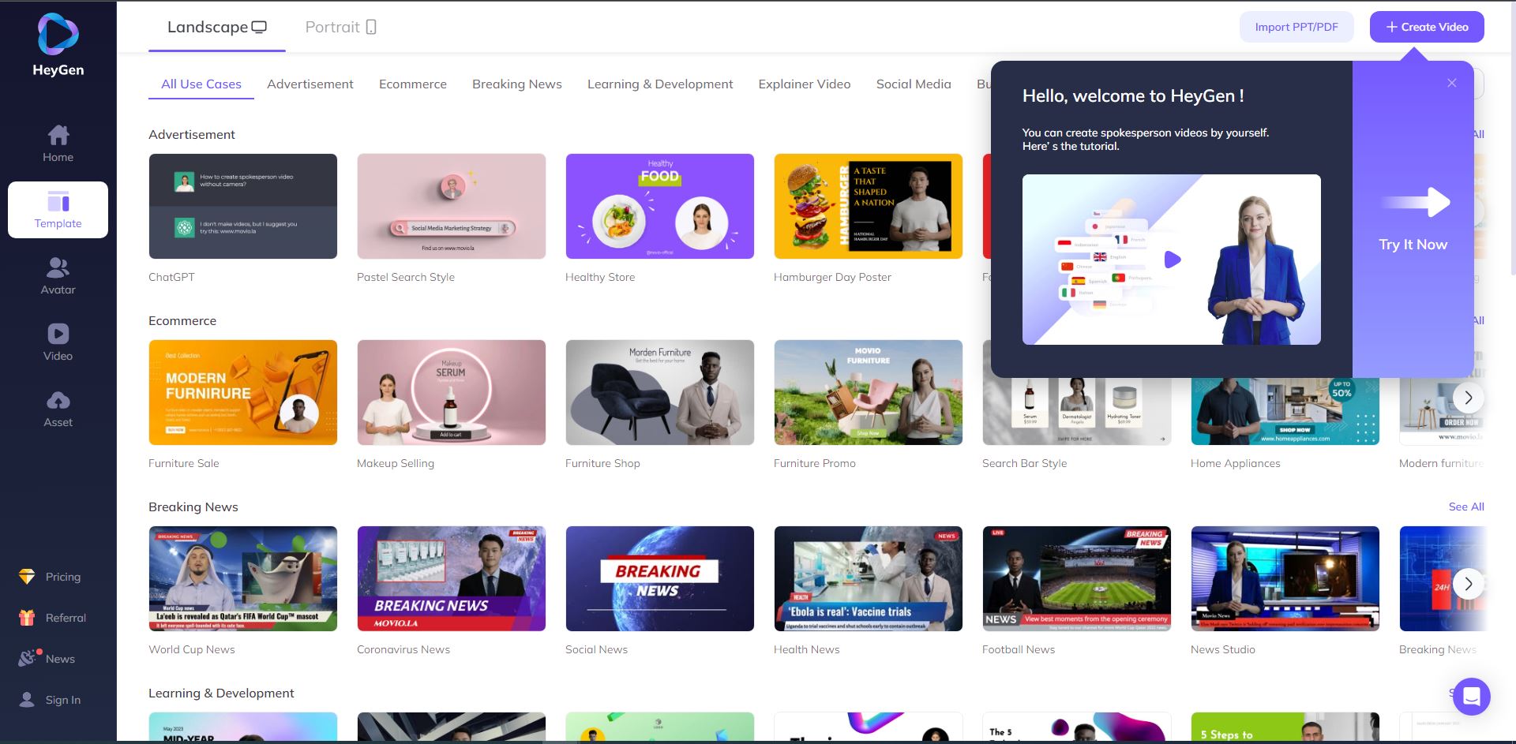The width and height of the screenshot is (1516, 744).
Task: Click the Furniture Shop caption text
Action: pos(602,463)
